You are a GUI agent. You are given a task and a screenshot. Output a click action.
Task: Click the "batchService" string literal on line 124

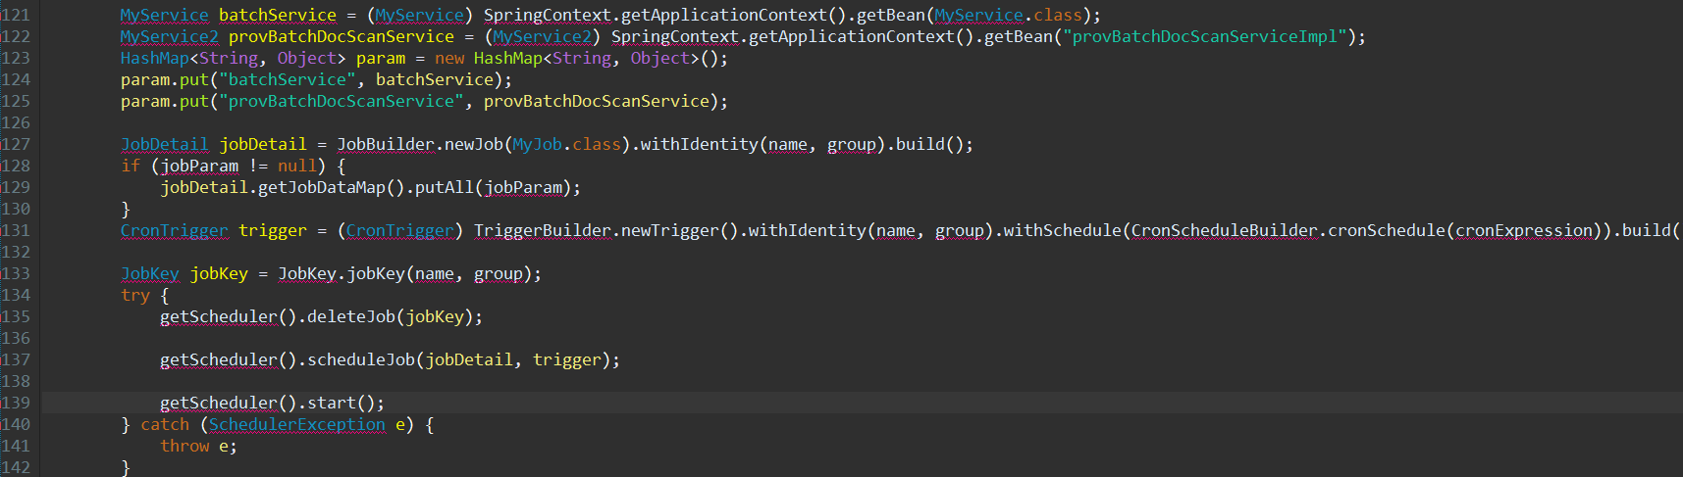coord(288,79)
